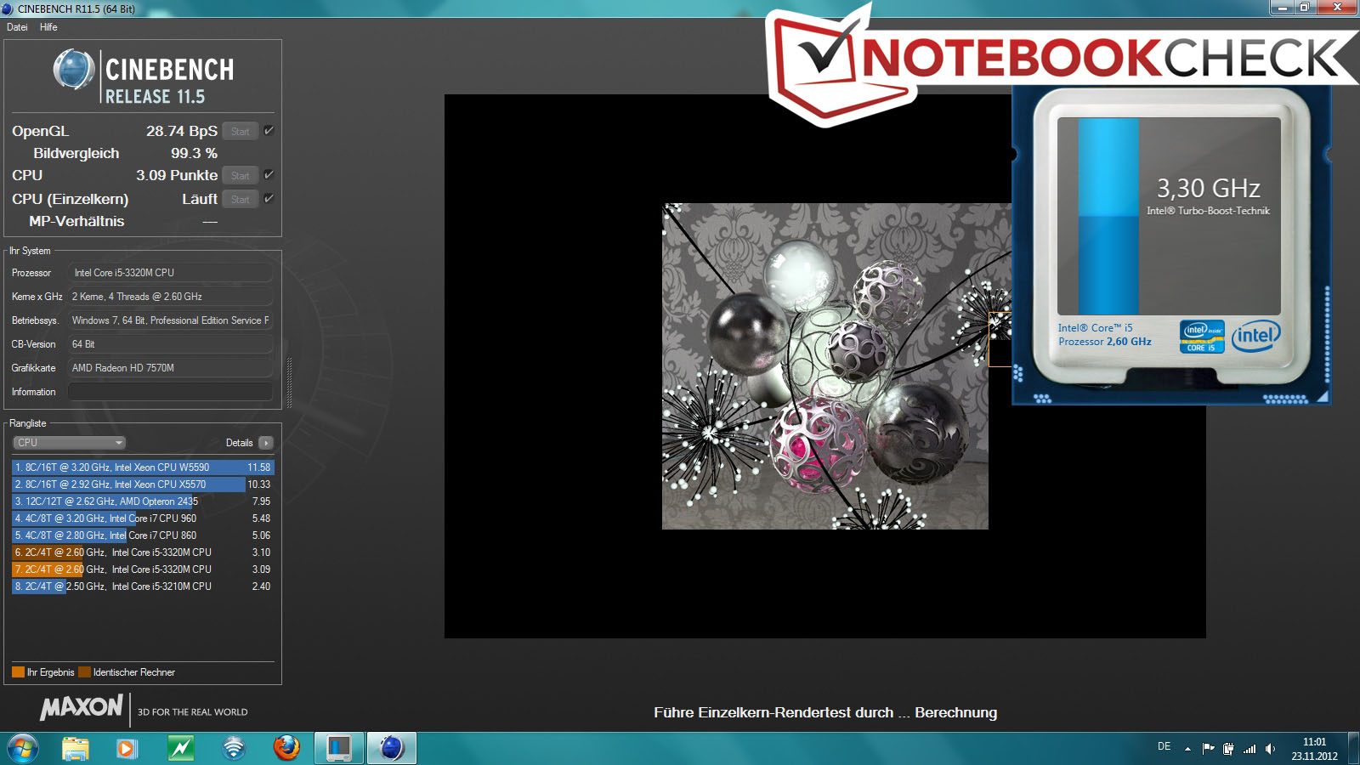Image resolution: width=1360 pixels, height=765 pixels.
Task: Click the Core i5 badge in the gadget
Action: pyautogui.click(x=1202, y=337)
